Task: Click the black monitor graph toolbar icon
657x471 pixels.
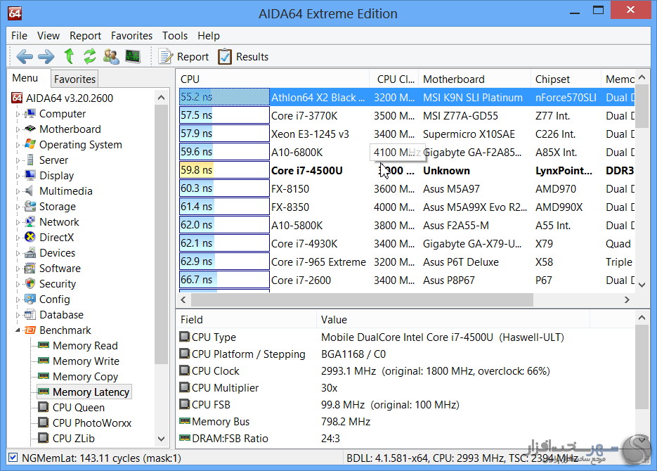Action: pyautogui.click(x=132, y=57)
